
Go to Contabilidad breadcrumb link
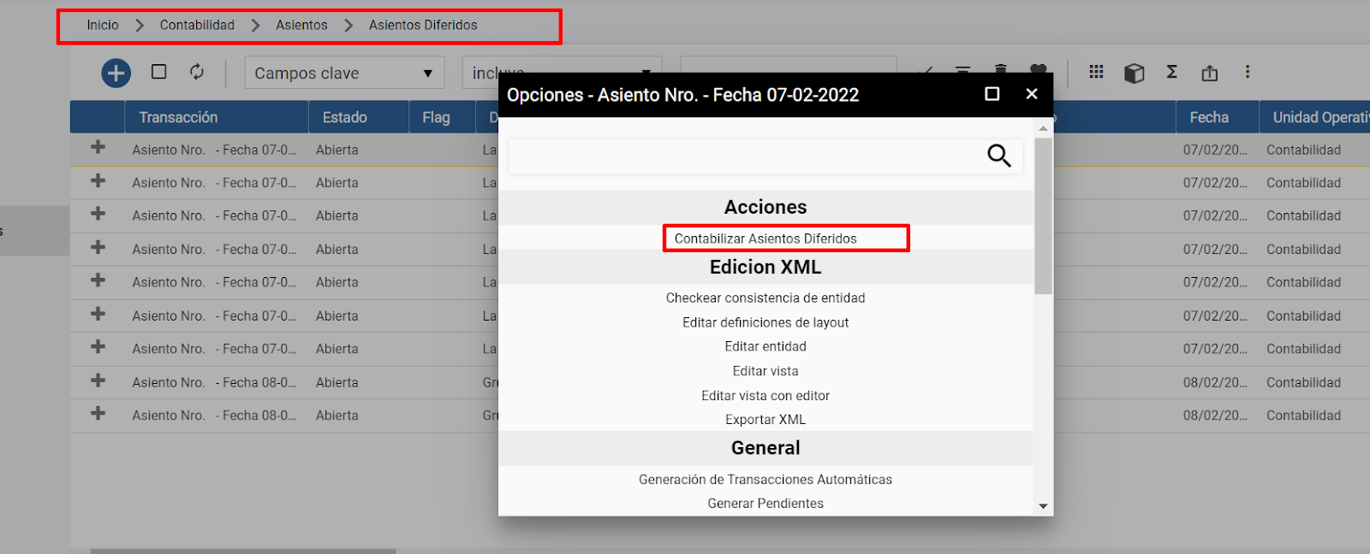click(x=197, y=25)
